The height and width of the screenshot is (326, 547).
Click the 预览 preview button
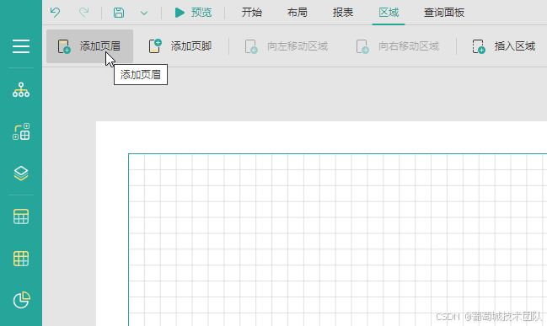(193, 13)
